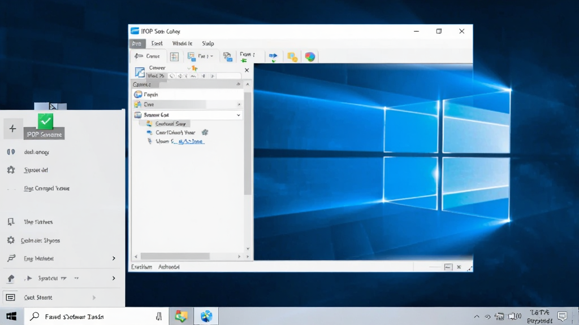Click the panel's vertical scrollbar thumb
579x325 pixels.
(x=248, y=143)
